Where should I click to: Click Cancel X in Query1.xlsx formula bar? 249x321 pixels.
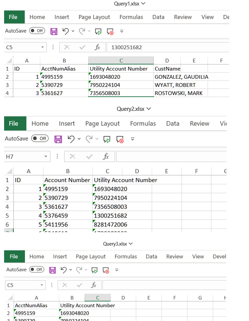click(67, 47)
